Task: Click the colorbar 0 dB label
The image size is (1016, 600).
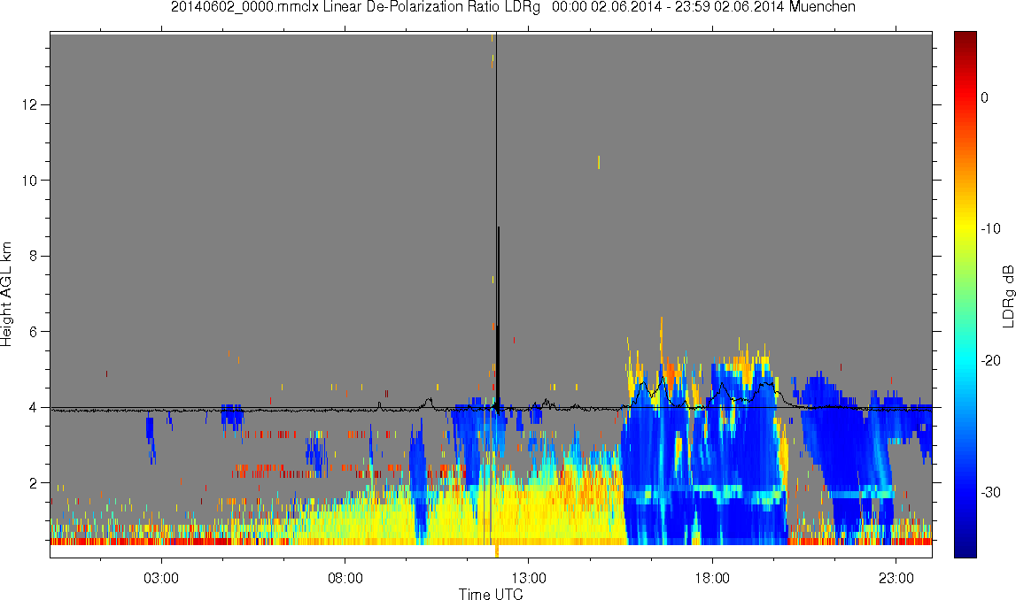Action: pos(985,97)
